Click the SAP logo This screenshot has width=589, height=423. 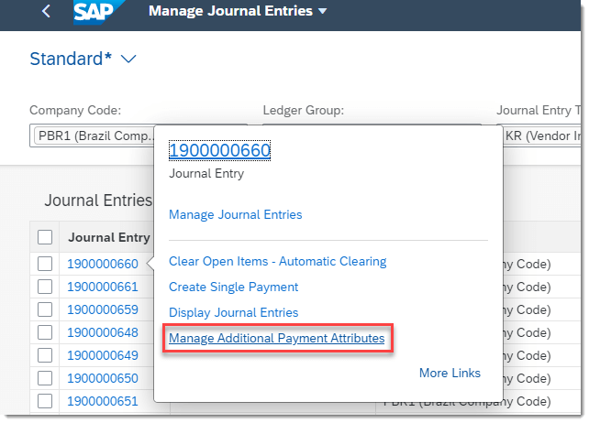click(98, 12)
